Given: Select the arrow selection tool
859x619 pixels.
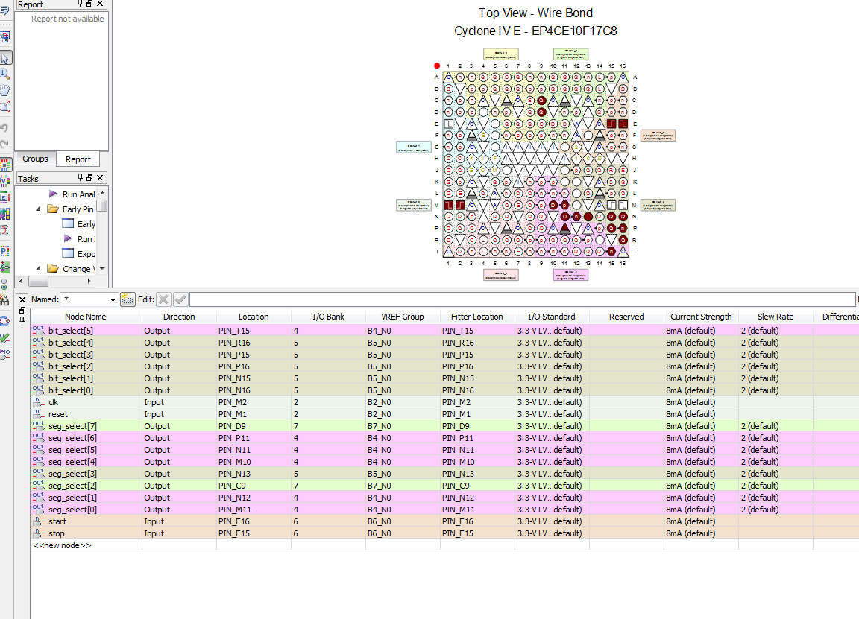Looking at the screenshot, I should coord(5,58).
